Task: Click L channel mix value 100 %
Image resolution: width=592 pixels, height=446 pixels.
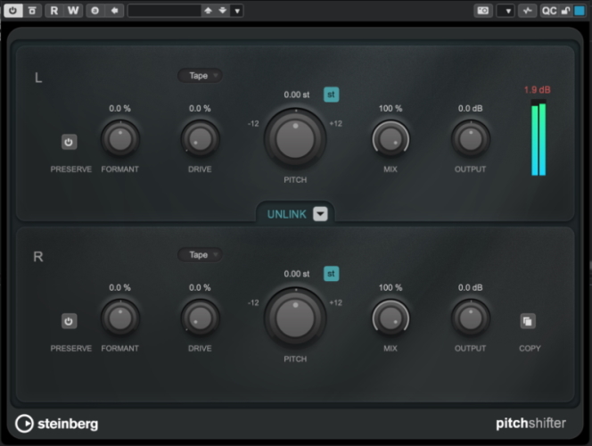Action: (x=391, y=109)
